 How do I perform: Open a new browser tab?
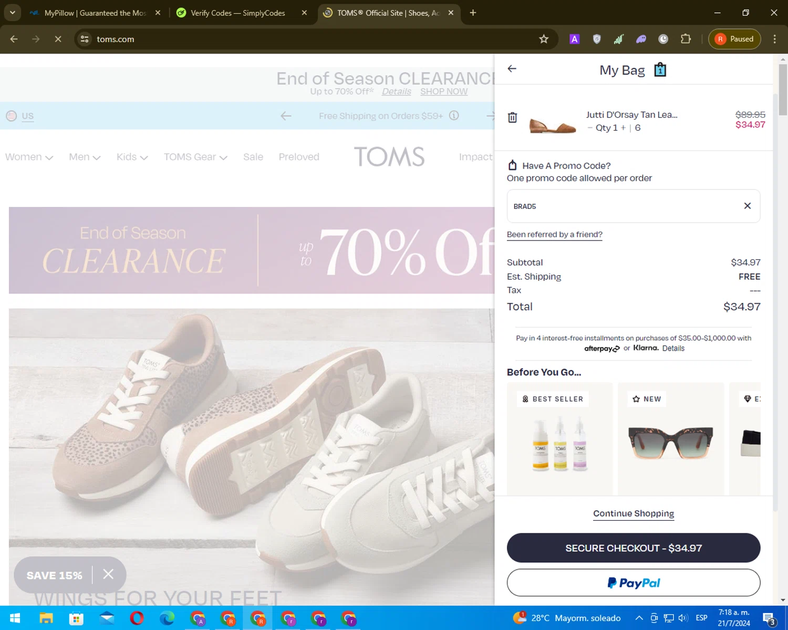(x=473, y=13)
